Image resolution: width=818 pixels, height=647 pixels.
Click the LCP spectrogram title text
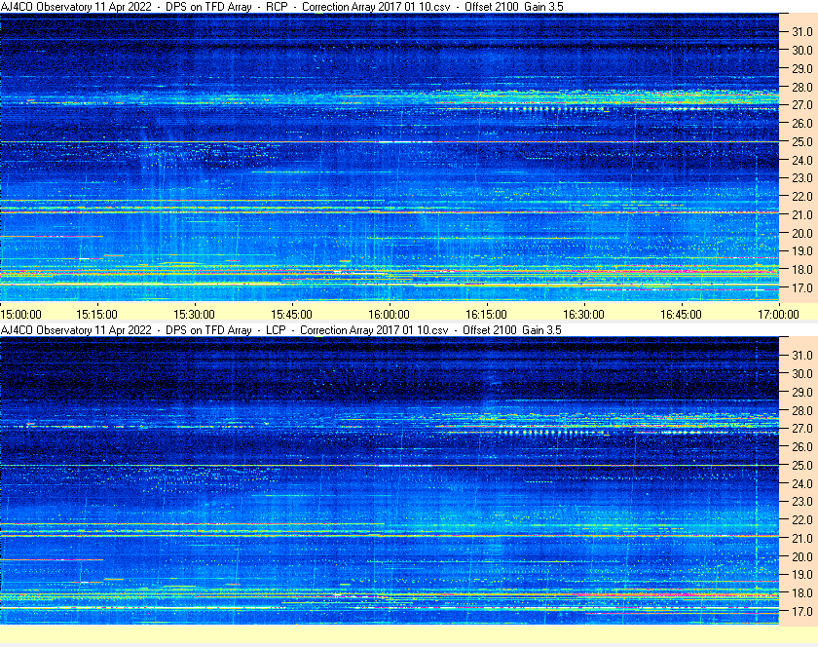(280, 330)
